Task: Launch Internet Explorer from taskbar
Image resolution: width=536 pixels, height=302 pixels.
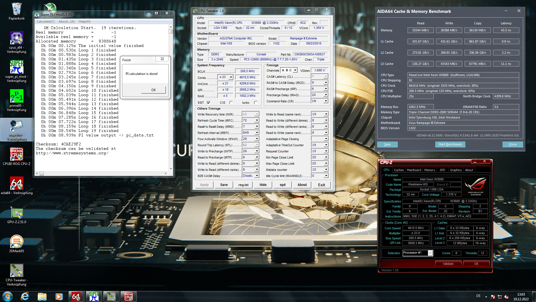Action: [25, 296]
